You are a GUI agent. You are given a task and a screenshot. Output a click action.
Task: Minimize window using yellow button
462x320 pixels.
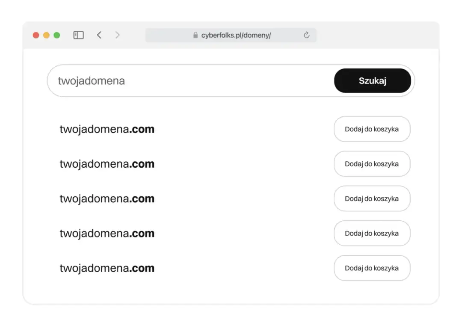(x=46, y=35)
